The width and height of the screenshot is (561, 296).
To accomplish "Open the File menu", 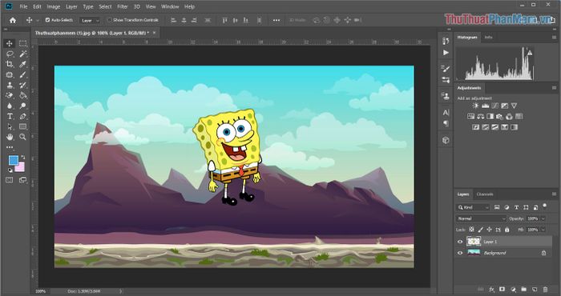I will click(x=23, y=6).
